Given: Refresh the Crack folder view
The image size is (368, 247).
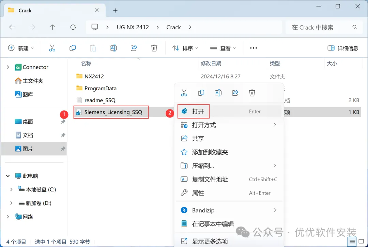Looking at the screenshot, I should tap(73, 27).
